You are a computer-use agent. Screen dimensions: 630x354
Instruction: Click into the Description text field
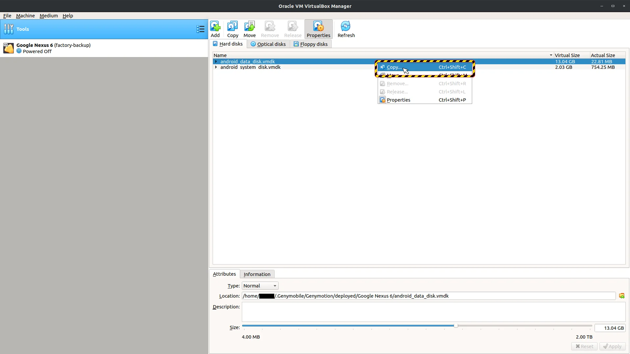pos(433,312)
